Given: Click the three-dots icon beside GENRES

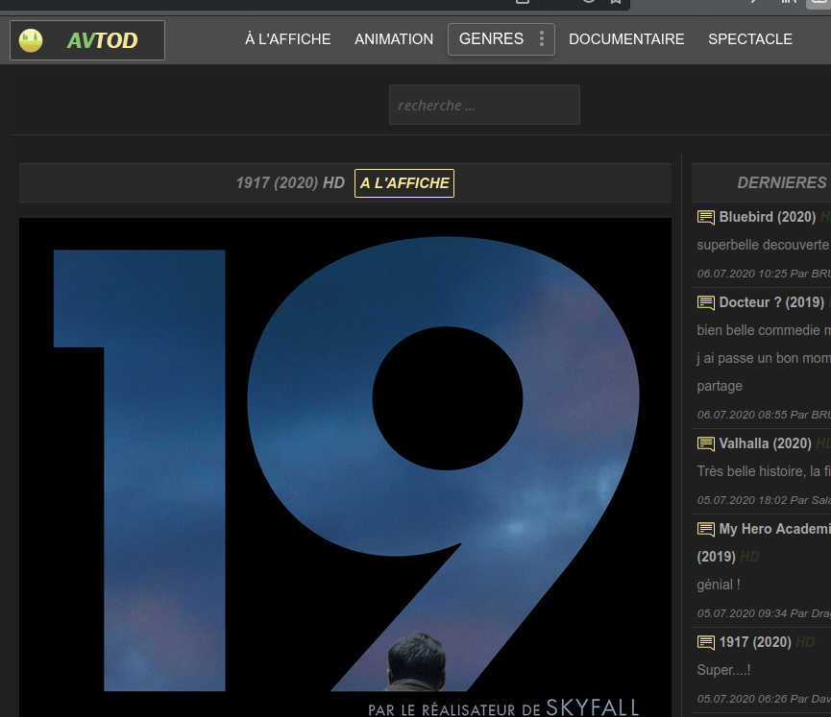Looking at the screenshot, I should 541,38.
